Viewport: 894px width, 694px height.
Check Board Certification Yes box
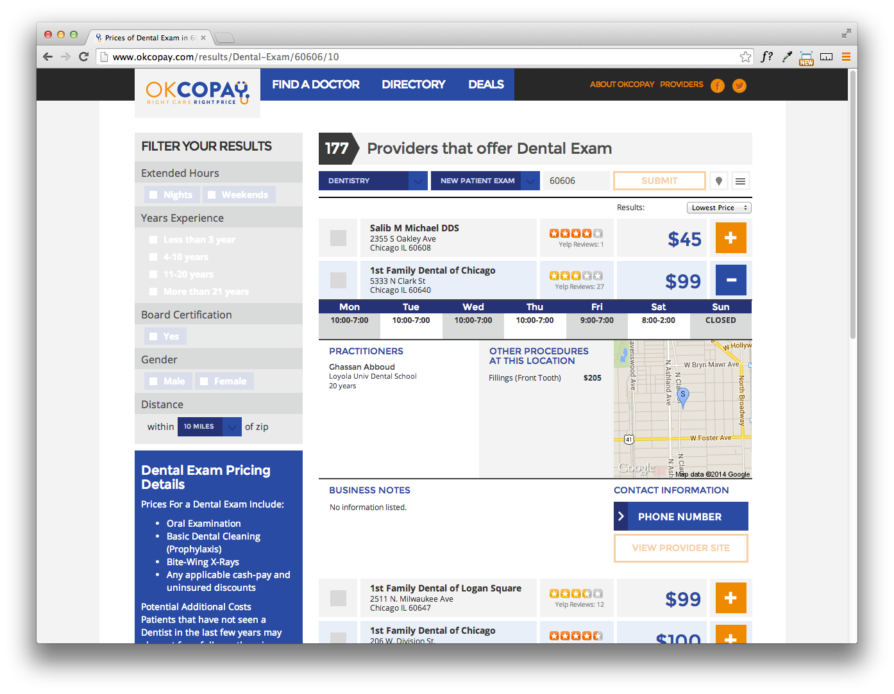point(153,336)
